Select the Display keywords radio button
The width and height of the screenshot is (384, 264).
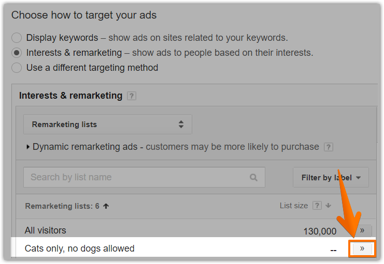coord(17,38)
